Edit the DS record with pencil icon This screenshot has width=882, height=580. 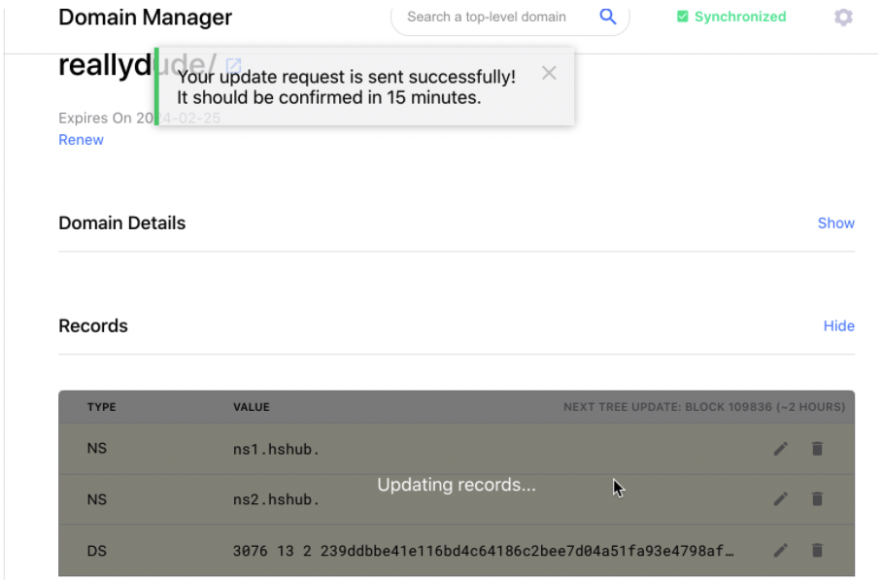tap(780, 551)
